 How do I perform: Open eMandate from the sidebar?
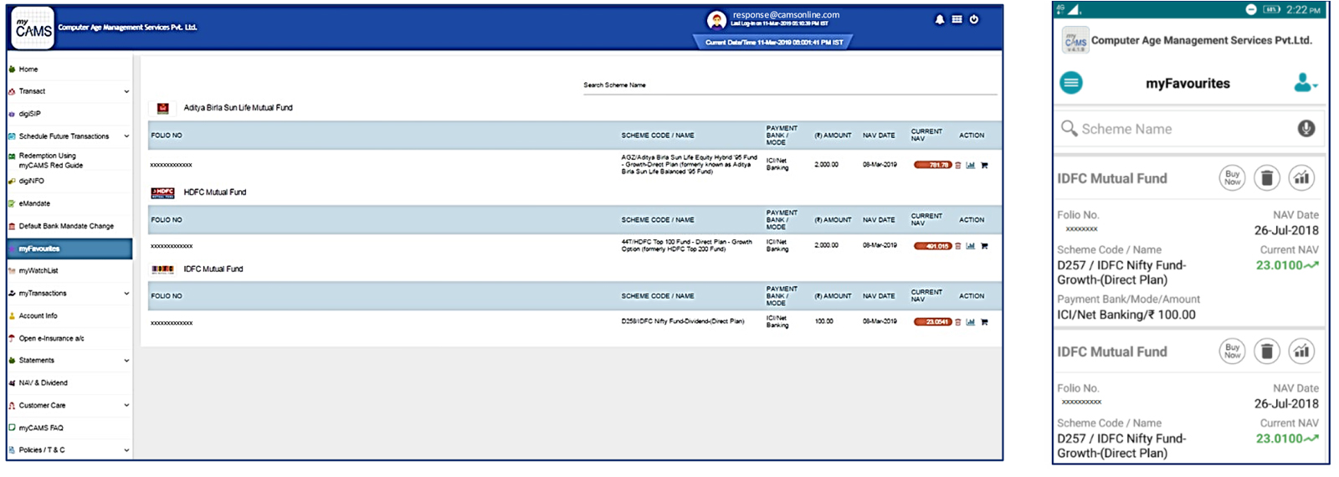[34, 203]
